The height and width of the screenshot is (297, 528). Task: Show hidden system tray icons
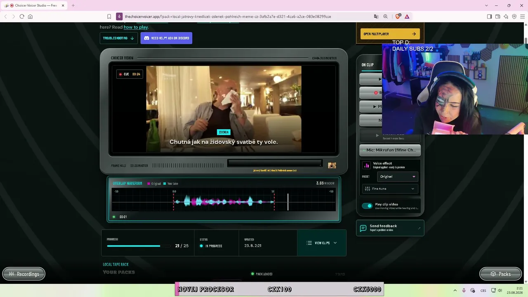455,290
